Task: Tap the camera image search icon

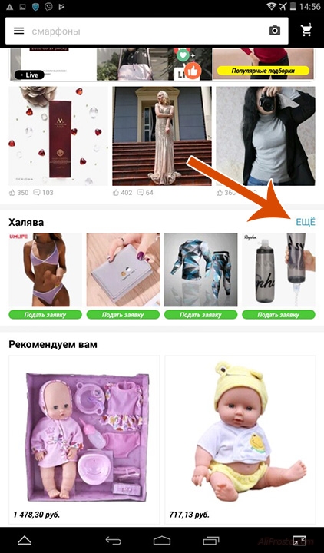Action: (x=275, y=31)
